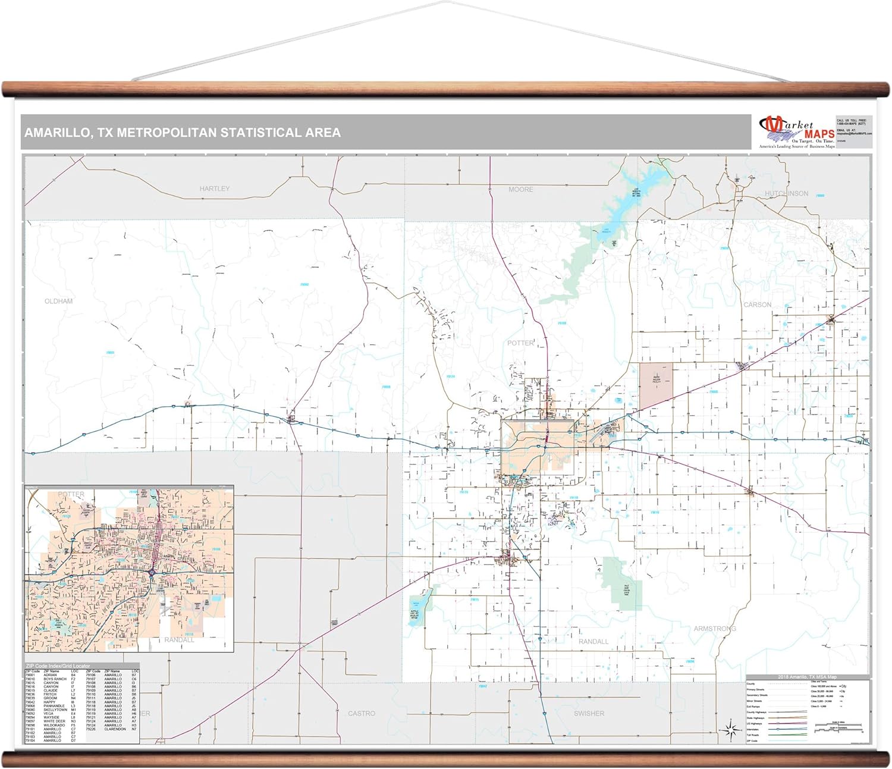Click the map title banner
Image resolution: width=892 pixels, height=769 pixels.
[x=386, y=132]
